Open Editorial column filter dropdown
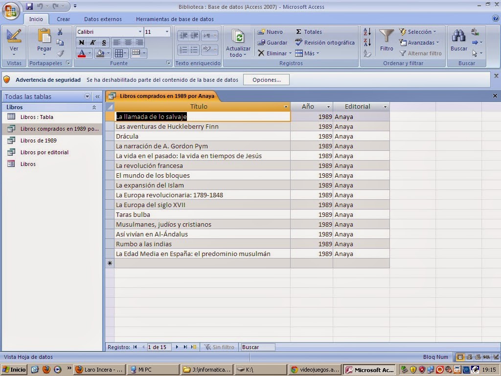The height and width of the screenshot is (376, 501). click(x=385, y=107)
